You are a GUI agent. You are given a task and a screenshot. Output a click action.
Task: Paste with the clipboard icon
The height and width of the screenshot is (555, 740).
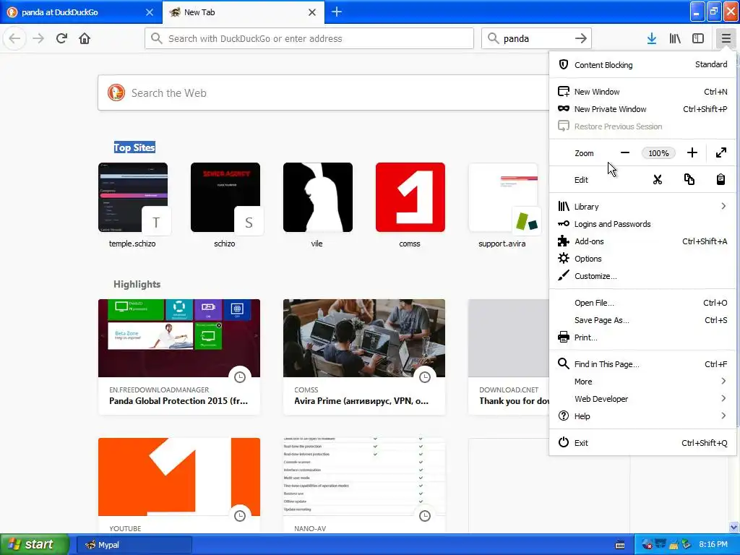[720, 179]
